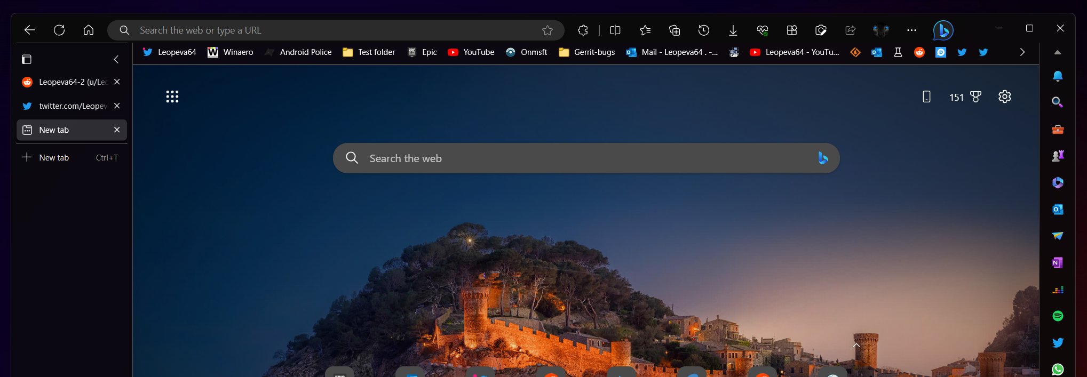Click the Share toolbar icon
The width and height of the screenshot is (1087, 377).
851,30
